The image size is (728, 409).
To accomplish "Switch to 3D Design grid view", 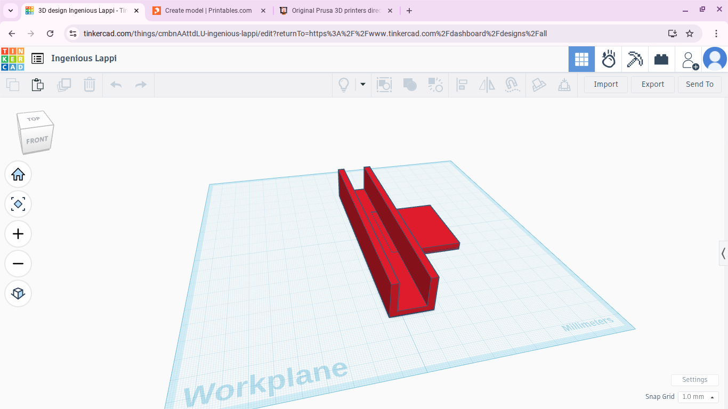I will pyautogui.click(x=581, y=59).
